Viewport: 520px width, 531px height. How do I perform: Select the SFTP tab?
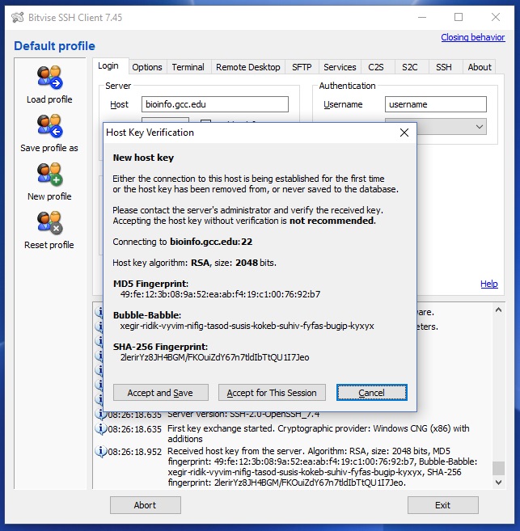pos(302,67)
